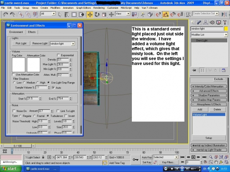Collapse Atmospheres & Effects rollout

click(x=209, y=104)
